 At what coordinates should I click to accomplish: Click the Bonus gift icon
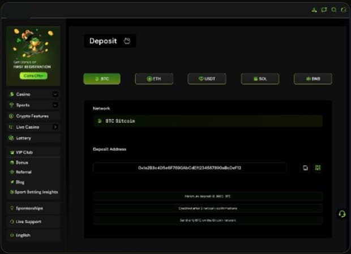12,162
